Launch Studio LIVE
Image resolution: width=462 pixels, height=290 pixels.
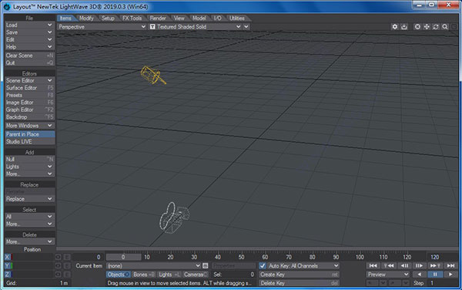point(30,142)
